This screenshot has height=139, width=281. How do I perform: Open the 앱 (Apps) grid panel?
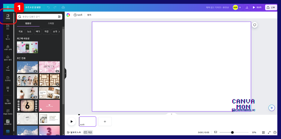pyautogui.click(x=8, y=89)
